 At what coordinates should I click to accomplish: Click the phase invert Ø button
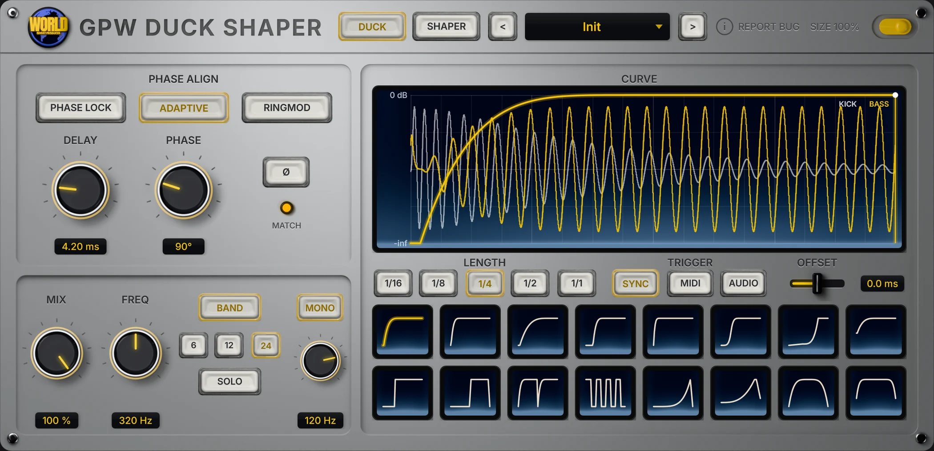286,172
